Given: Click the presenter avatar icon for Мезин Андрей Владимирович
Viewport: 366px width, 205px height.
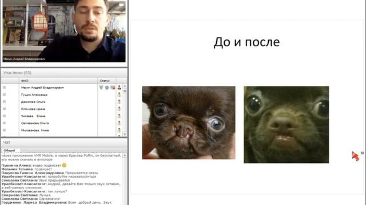Looking at the screenshot, I should (x=120, y=87).
